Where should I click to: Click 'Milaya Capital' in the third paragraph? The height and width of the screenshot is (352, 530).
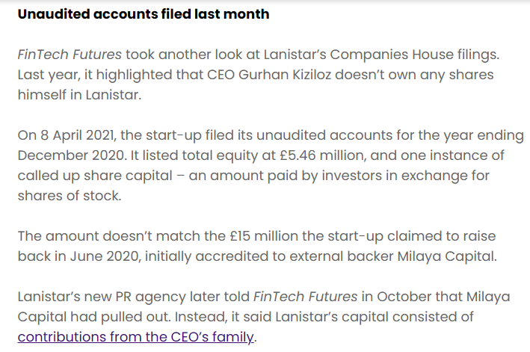pyautogui.click(x=446, y=256)
